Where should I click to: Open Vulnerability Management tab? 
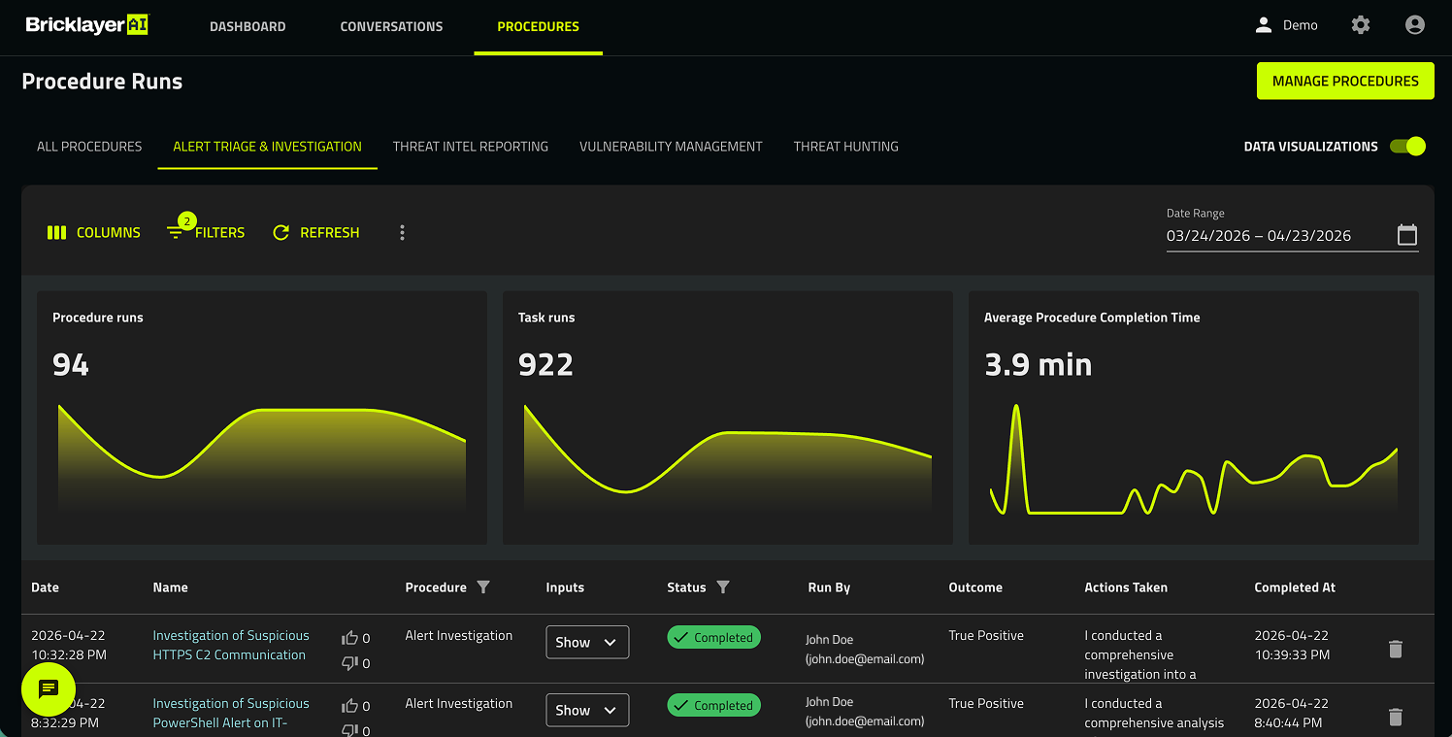pos(671,147)
